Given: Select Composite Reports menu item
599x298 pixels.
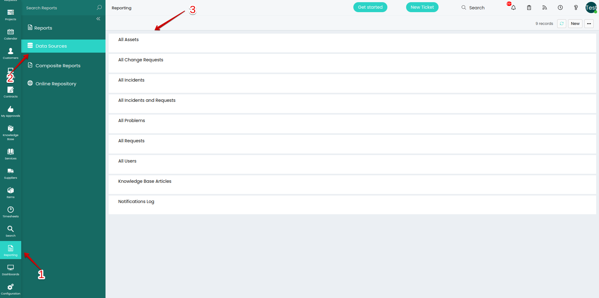Looking at the screenshot, I should [58, 66].
